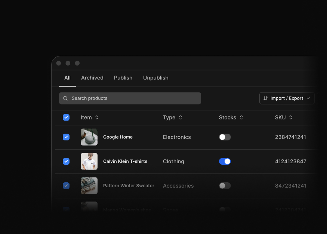Open the Pattern Winter Sweater thumbnail
This screenshot has width=327, height=234.
tap(89, 186)
